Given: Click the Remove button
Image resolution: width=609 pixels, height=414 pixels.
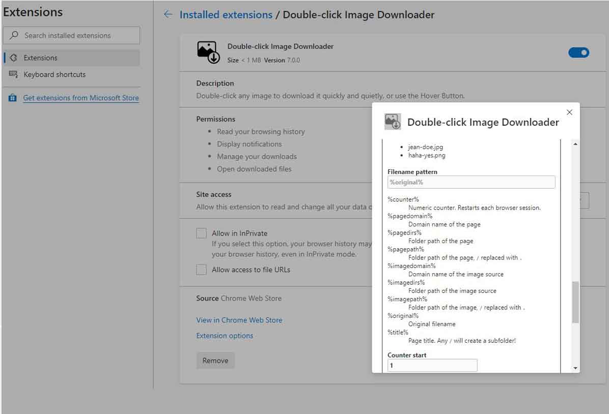Looking at the screenshot, I should point(215,361).
